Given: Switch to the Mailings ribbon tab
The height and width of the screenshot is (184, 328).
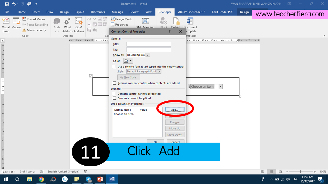Looking at the screenshot, I should pyautogui.click(x=117, y=12).
